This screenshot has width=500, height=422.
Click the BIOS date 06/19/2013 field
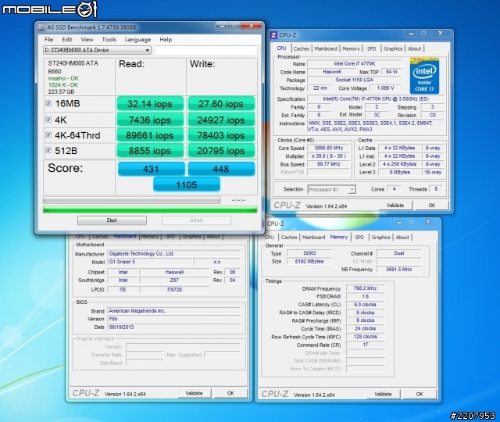(x=173, y=327)
